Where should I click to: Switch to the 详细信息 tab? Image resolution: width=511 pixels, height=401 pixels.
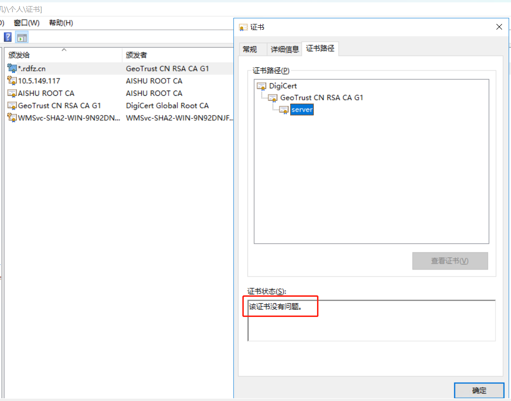point(285,49)
